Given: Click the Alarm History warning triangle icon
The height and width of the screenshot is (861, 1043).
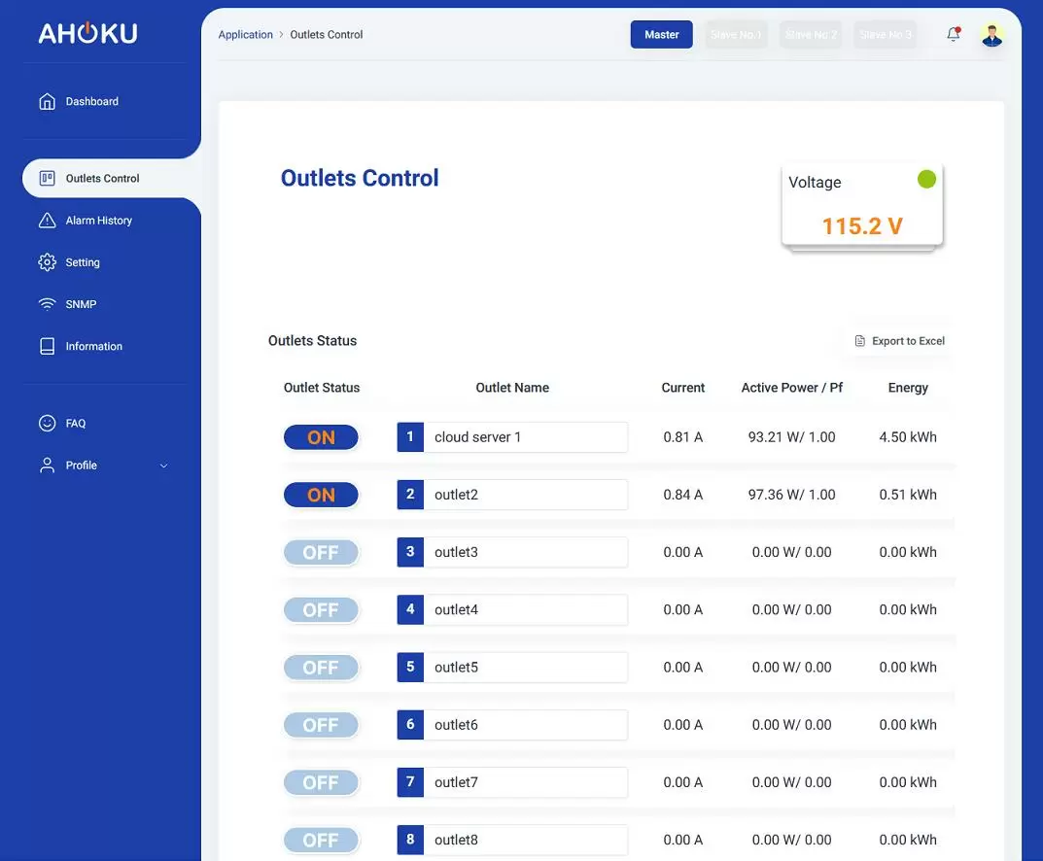Looking at the screenshot, I should [47, 221].
